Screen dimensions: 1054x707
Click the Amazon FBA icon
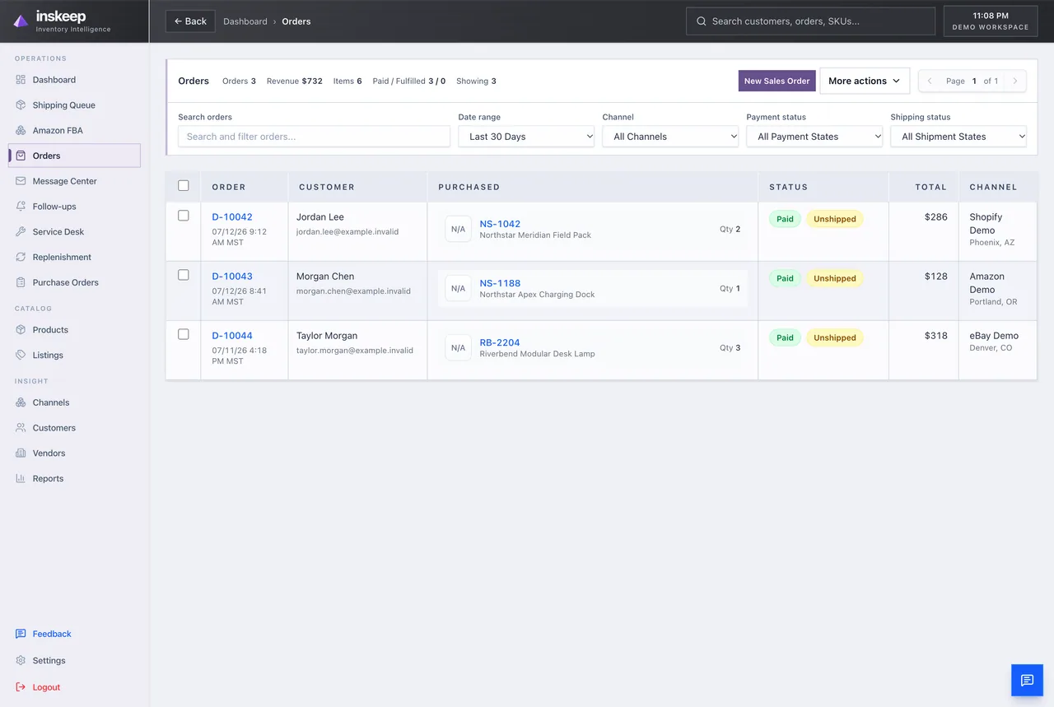point(21,131)
